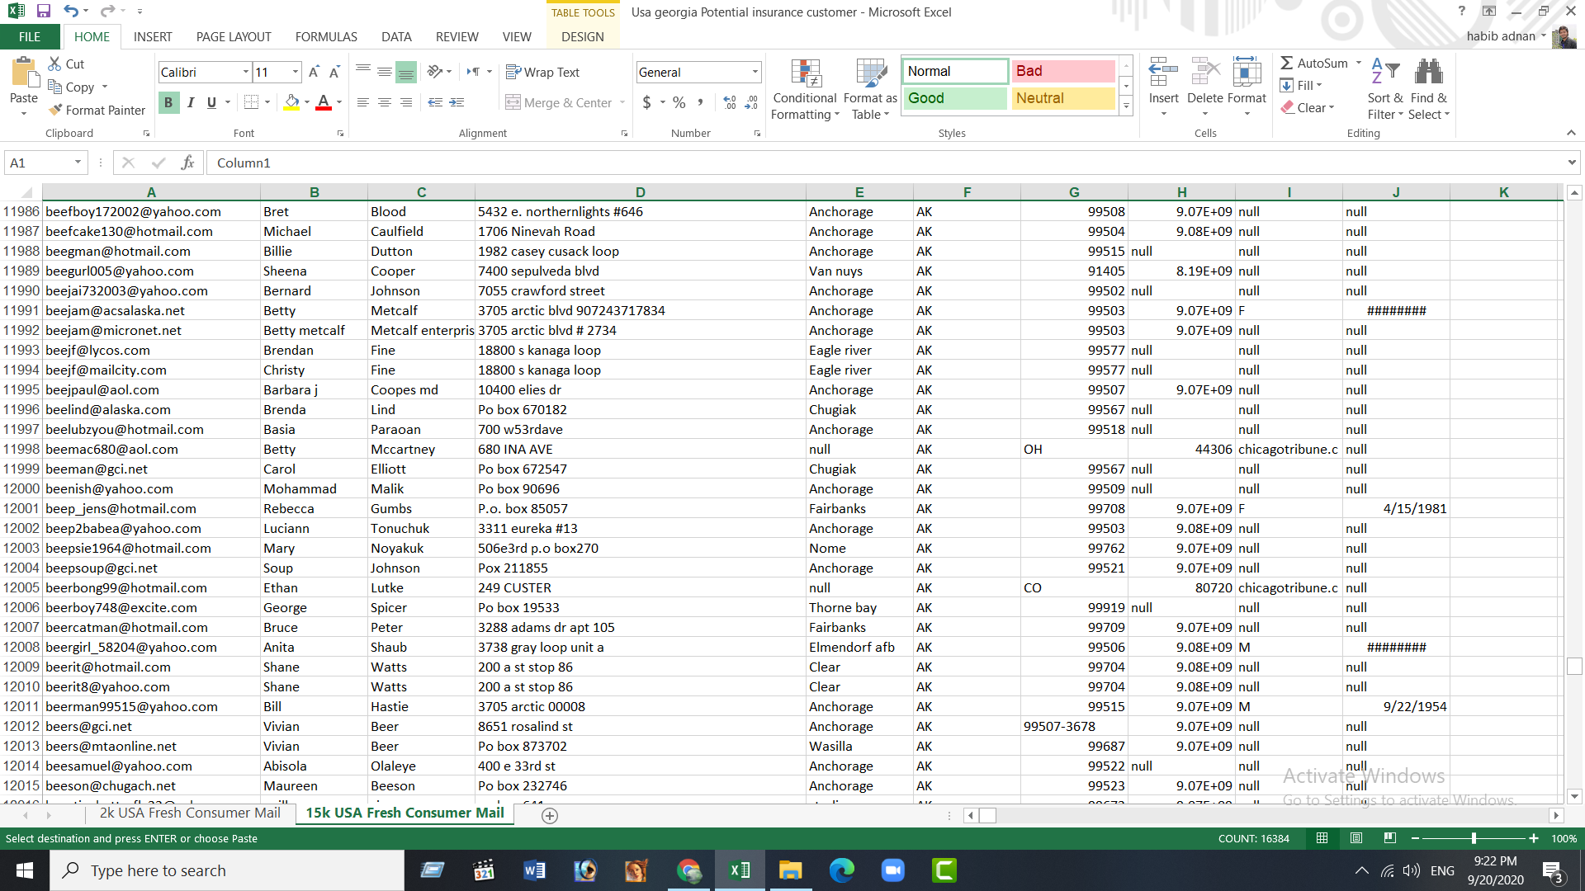Open Sort & Filter options
This screenshot has height=891, width=1585.
coord(1384,89)
